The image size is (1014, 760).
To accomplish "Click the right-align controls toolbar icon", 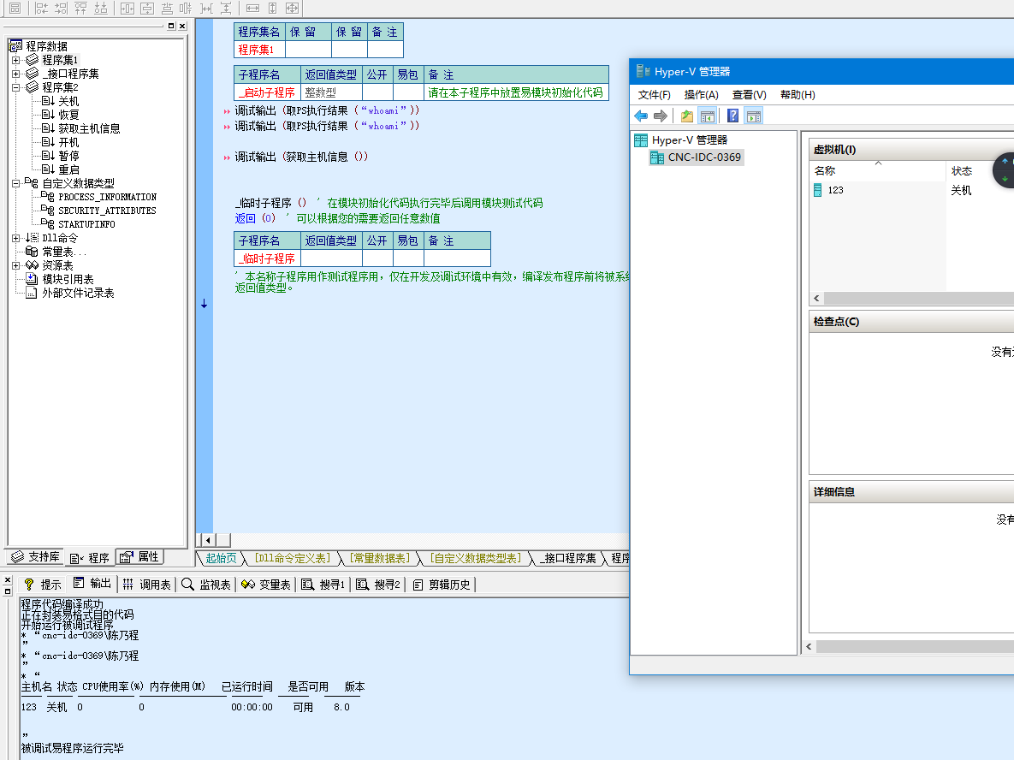I will tap(61, 8).
